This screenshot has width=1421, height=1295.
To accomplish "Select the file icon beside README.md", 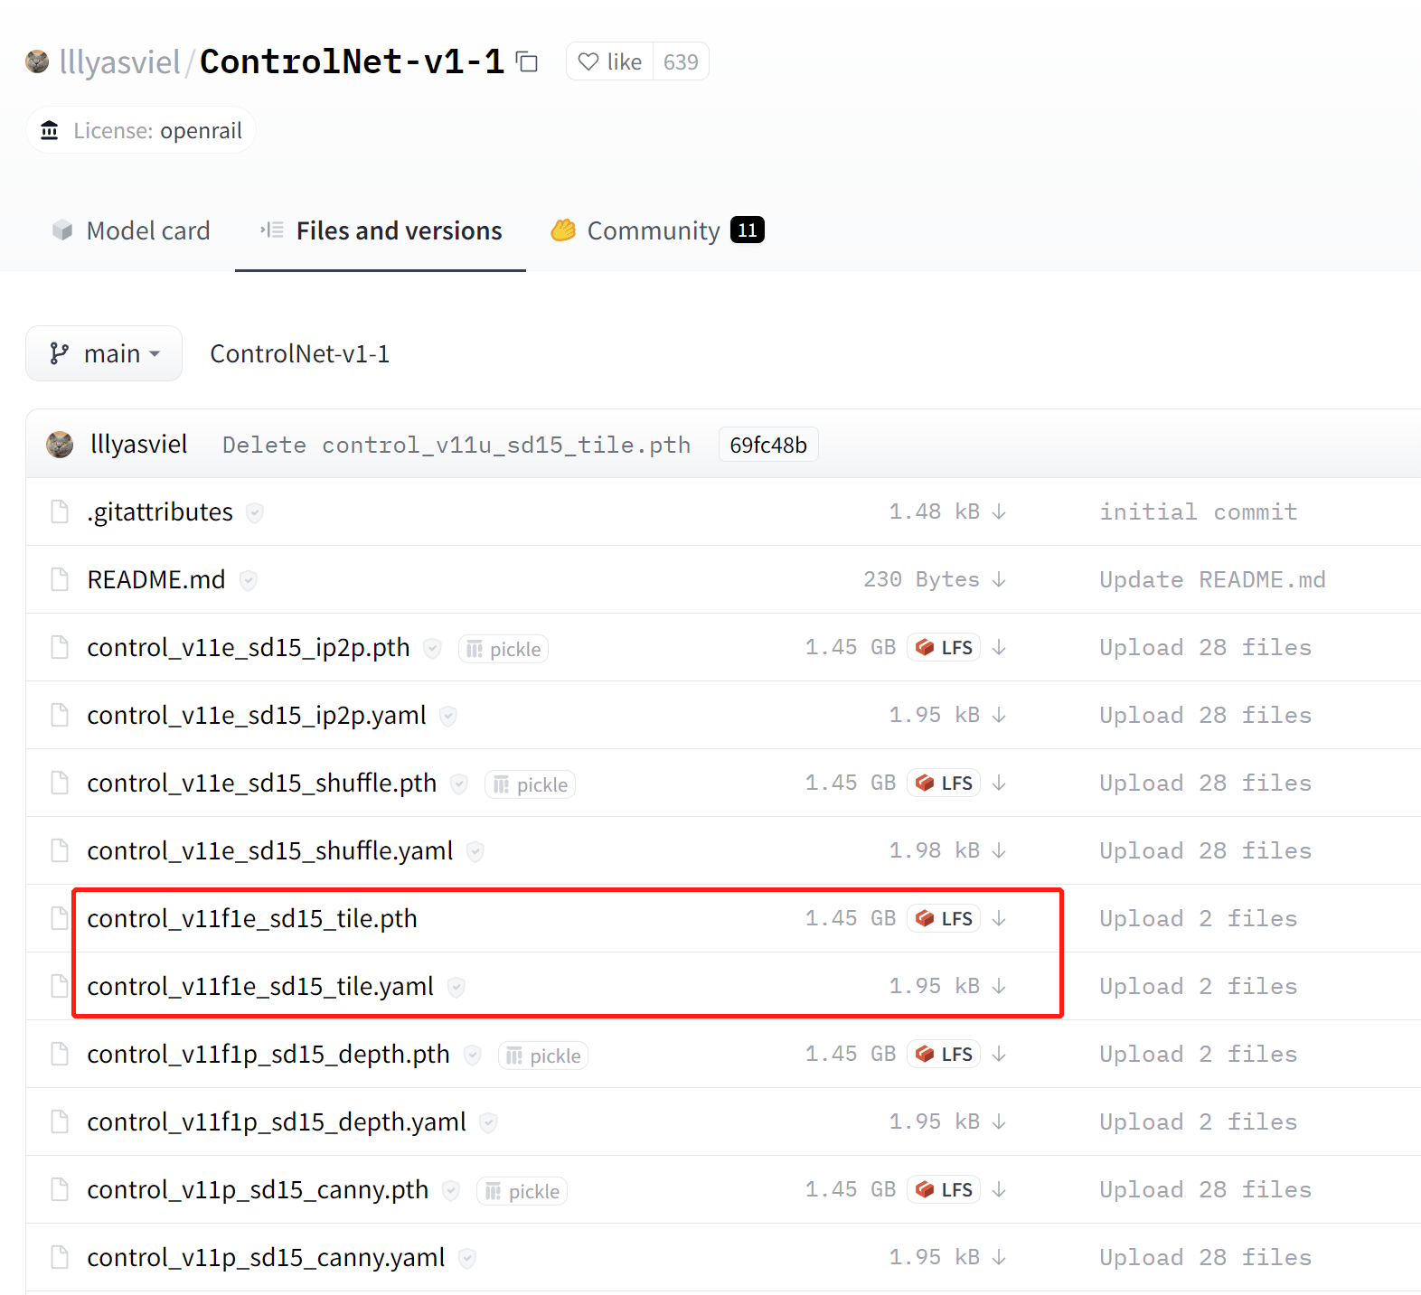I will click(60, 579).
